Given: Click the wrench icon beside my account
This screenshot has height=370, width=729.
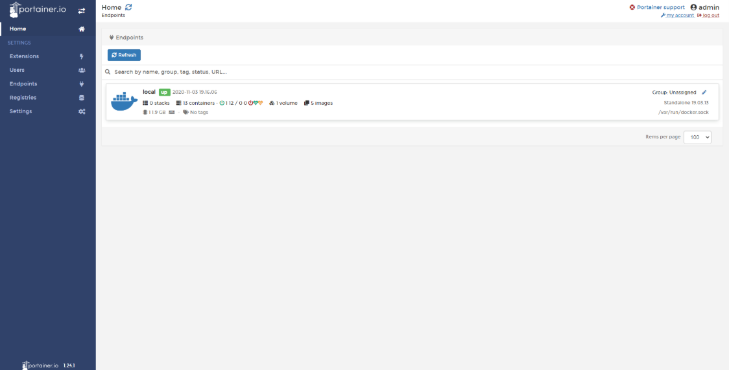Looking at the screenshot, I should point(663,16).
